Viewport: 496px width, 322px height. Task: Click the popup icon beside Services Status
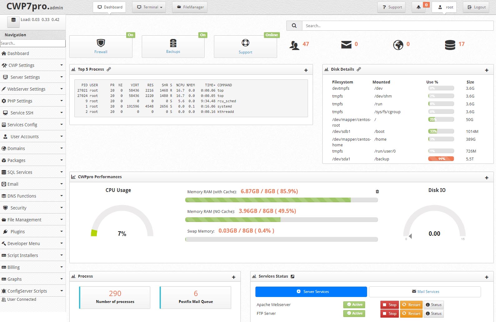(x=292, y=276)
